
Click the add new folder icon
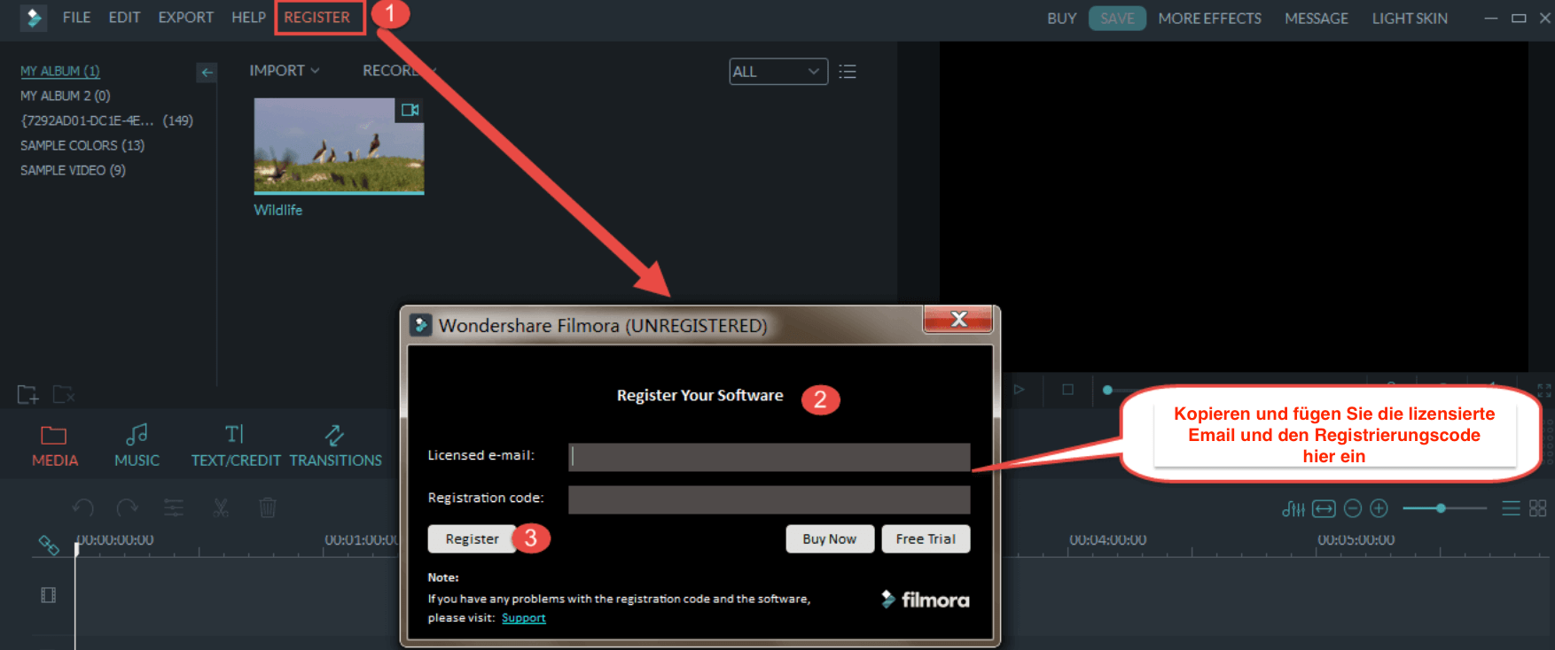coord(27,394)
